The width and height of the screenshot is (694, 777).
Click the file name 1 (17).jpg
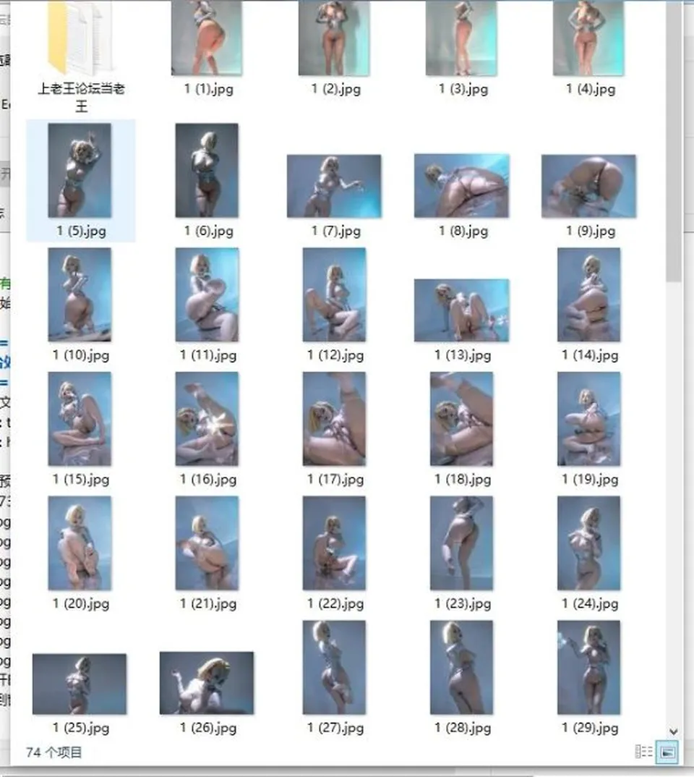(x=335, y=480)
